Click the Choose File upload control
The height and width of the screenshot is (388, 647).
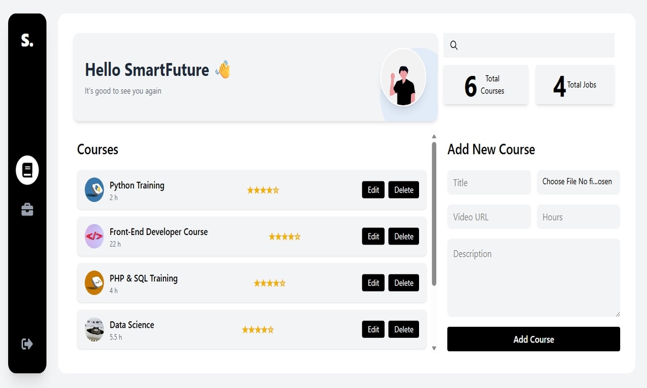click(578, 182)
